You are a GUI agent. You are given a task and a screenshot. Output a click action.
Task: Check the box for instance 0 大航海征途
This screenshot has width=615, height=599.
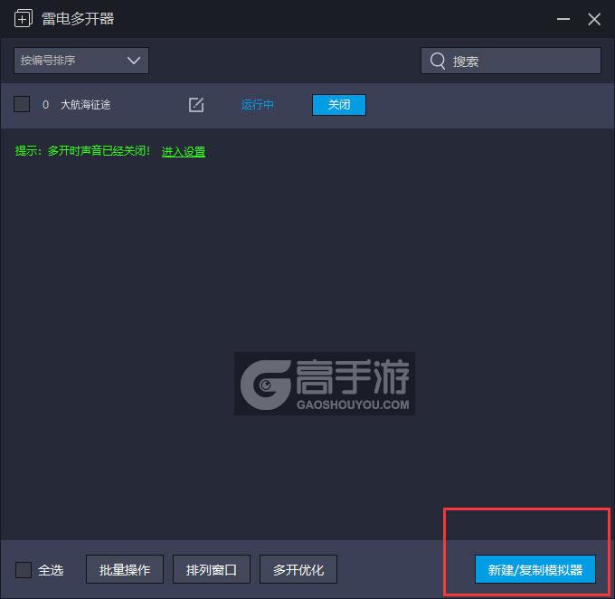click(x=22, y=104)
